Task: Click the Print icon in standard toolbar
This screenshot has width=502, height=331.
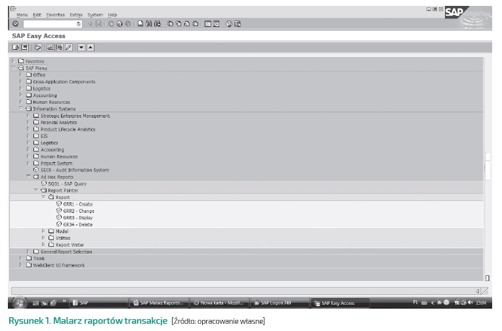Action: (140, 24)
